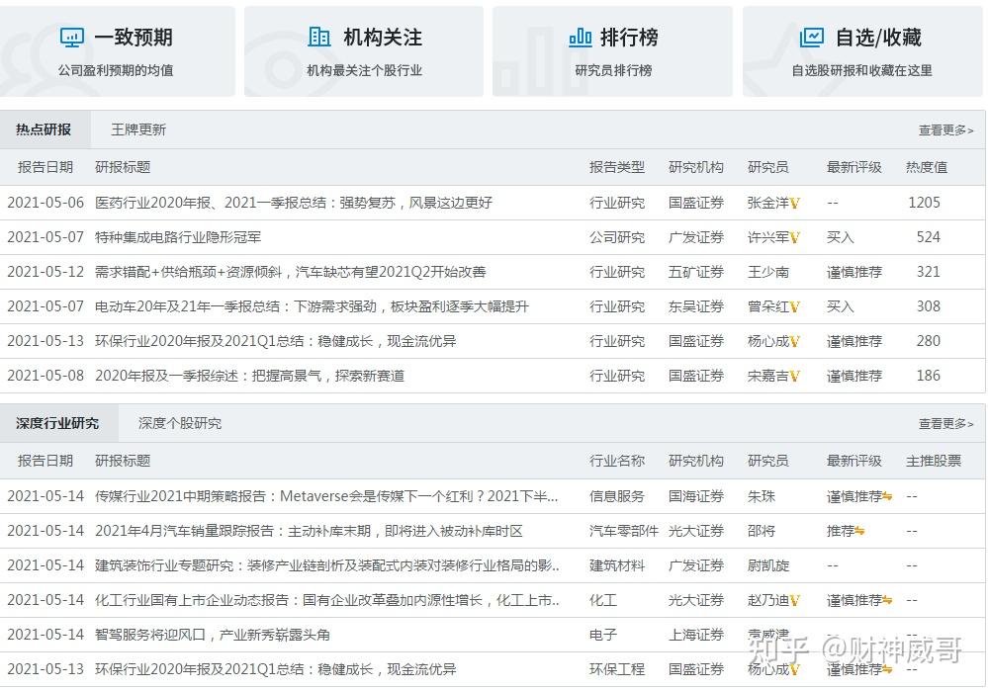Open the 排行榜 card title
The image size is (988, 690).
pos(629,38)
